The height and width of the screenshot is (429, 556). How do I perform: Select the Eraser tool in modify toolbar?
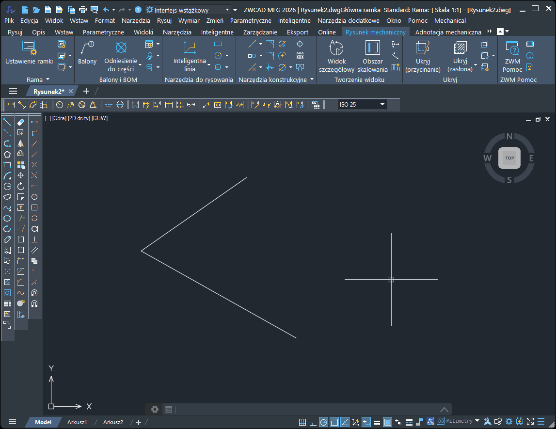click(x=21, y=122)
